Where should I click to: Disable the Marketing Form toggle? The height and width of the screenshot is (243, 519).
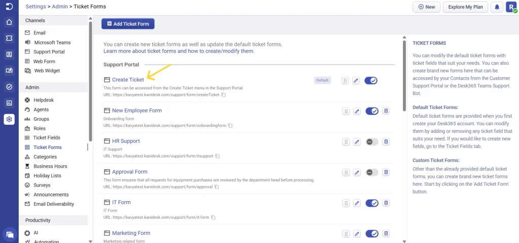[372, 234]
